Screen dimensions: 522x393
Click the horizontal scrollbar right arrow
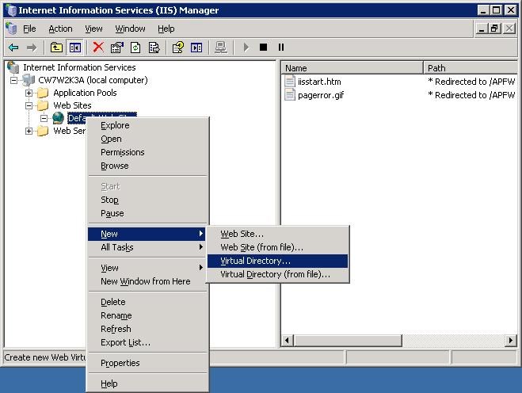point(511,341)
